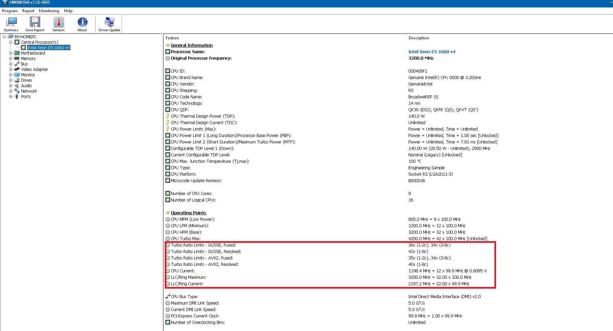Click the About info icon
This screenshot has height=331, width=613.
[x=82, y=22]
